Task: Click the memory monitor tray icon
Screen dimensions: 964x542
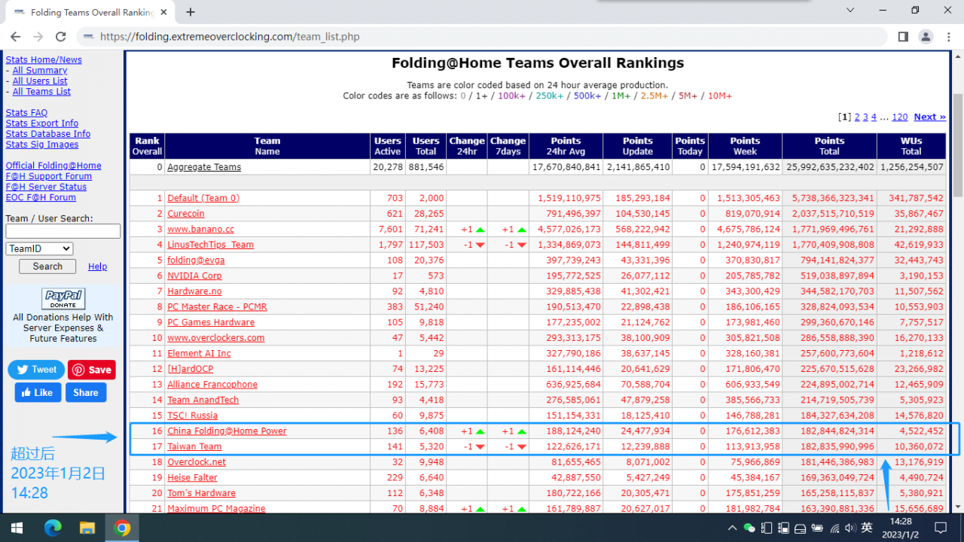Action: (783, 528)
